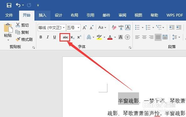
Task: Open the 视图 tab
Action: 138,15
